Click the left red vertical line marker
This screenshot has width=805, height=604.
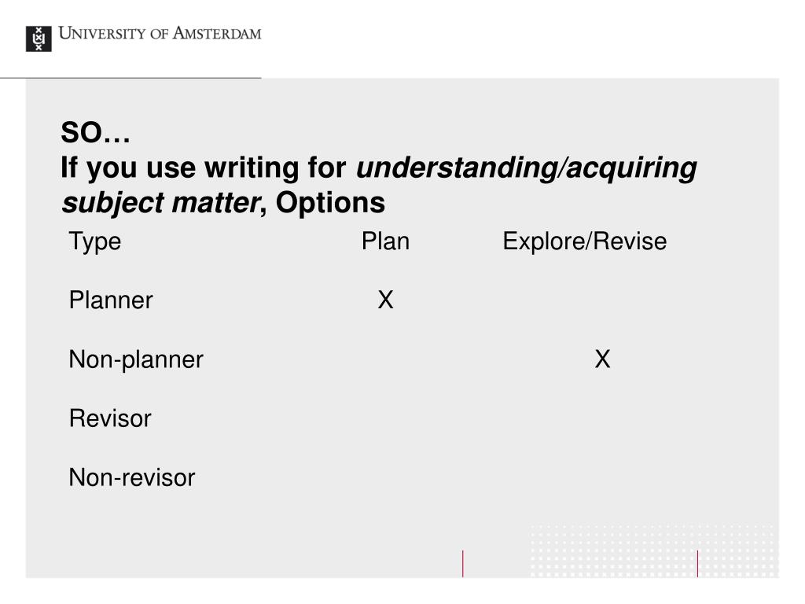(x=462, y=563)
